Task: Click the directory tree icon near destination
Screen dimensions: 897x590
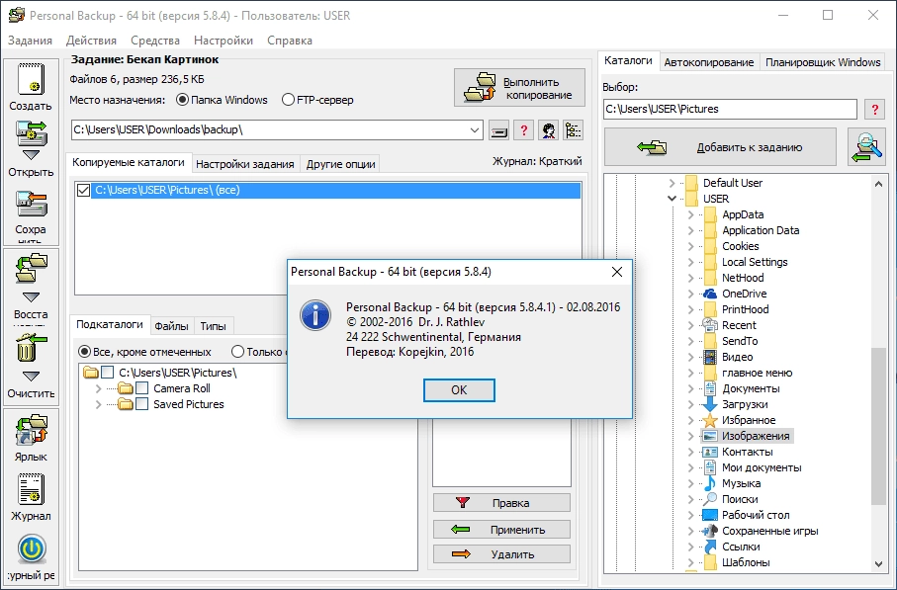Action: (573, 130)
